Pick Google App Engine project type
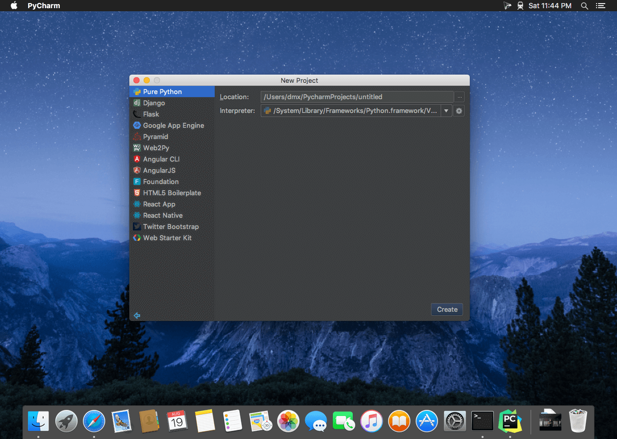The image size is (617, 439). pyautogui.click(x=172, y=125)
